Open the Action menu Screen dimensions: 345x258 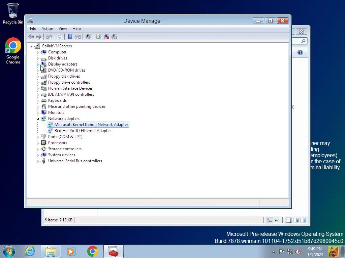47,29
